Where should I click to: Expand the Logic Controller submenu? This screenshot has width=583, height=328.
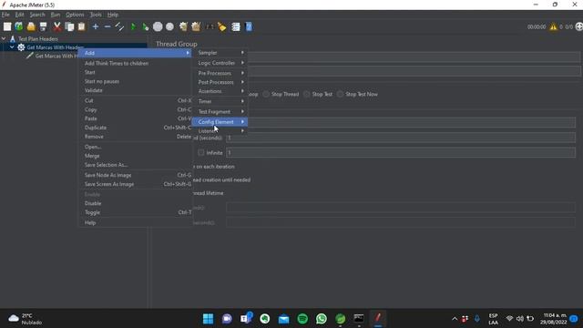[x=220, y=63]
